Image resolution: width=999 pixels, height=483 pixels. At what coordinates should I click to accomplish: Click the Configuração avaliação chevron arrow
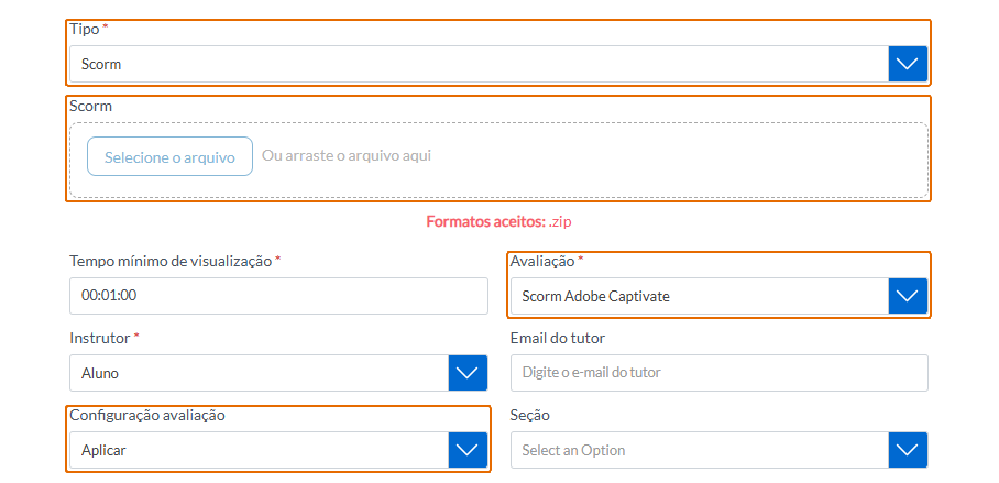point(468,451)
